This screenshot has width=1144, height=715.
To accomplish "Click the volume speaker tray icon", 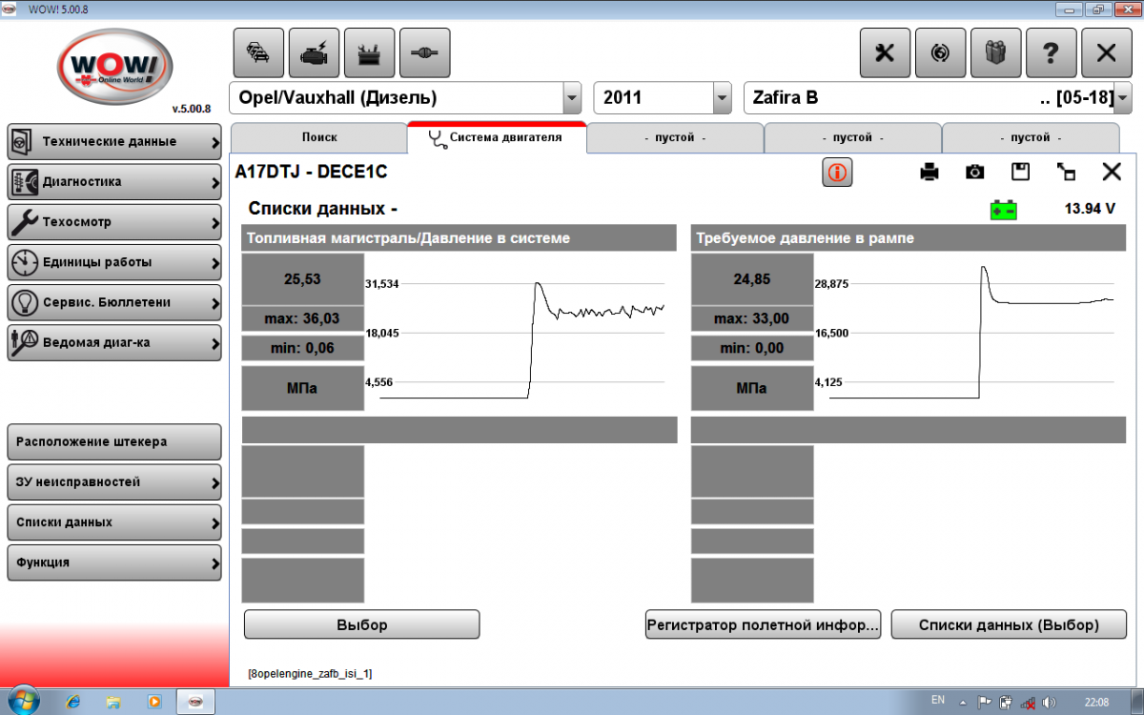I will [1050, 703].
